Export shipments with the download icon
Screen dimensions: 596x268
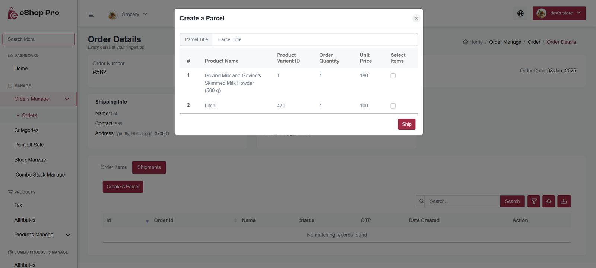(x=564, y=201)
